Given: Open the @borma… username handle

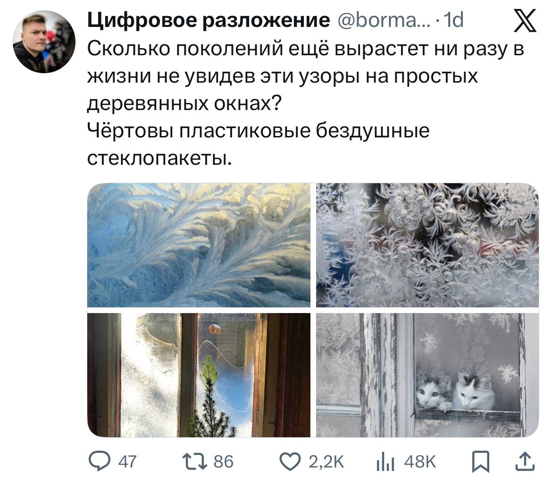Looking at the screenshot, I should (384, 20).
